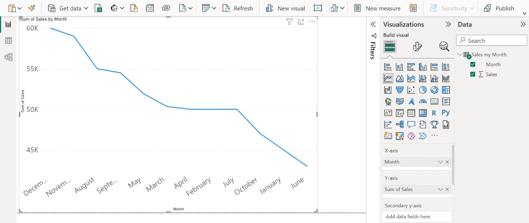Switch to Table view in left sidebar
Viewport: 529px width, 223px height.
click(8, 40)
